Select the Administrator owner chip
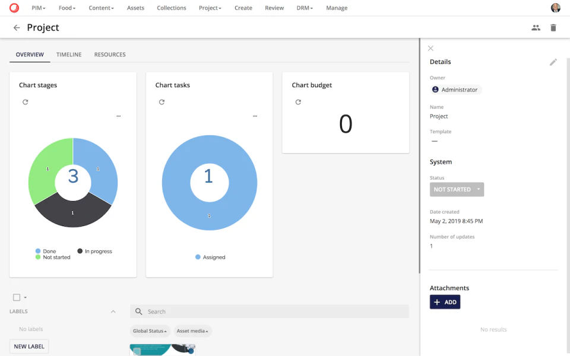This screenshot has width=570, height=356. click(455, 89)
